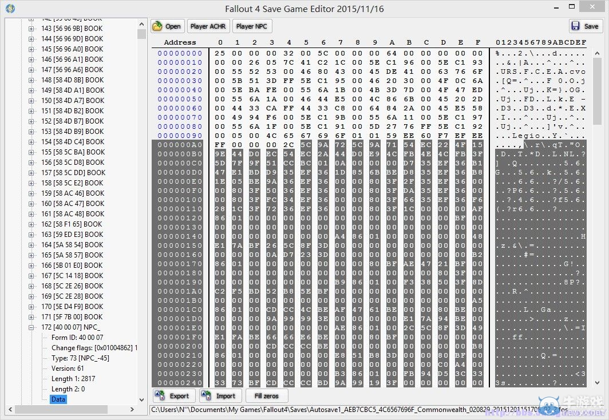The image size is (609, 420).
Task: Select 'Length 1: 2817' tree row
Action: pyautogui.click(x=73, y=379)
